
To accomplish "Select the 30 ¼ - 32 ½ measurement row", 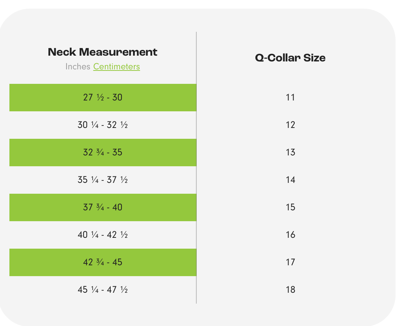I will coord(103,125).
